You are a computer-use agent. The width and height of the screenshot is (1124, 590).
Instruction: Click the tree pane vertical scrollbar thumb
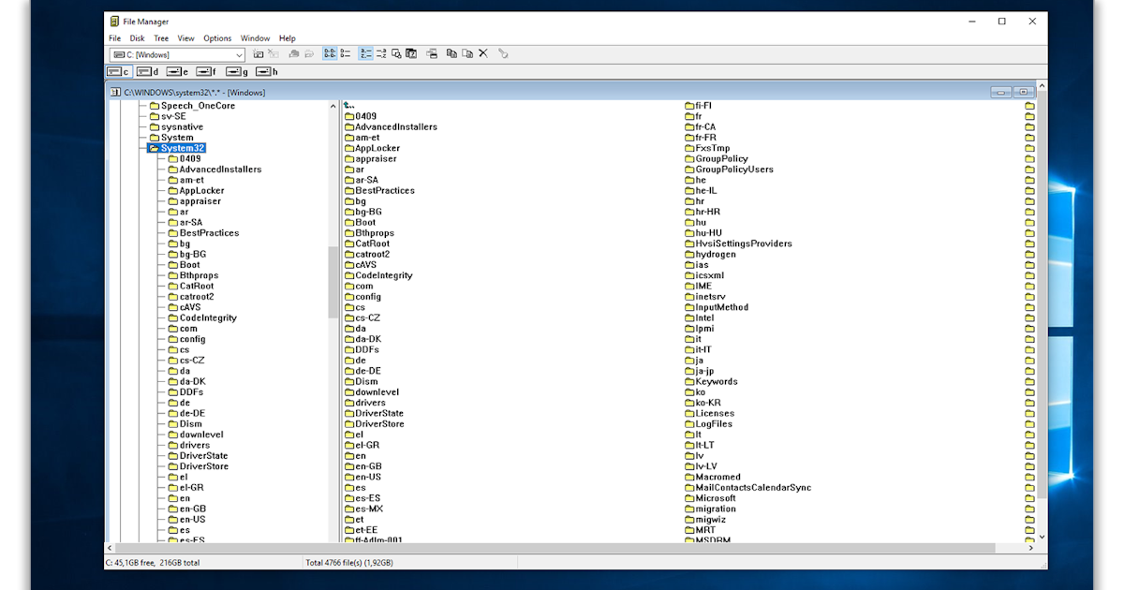point(333,283)
